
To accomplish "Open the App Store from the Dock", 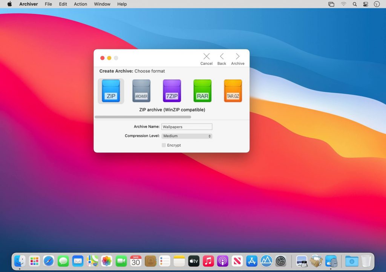I will pos(251,260).
